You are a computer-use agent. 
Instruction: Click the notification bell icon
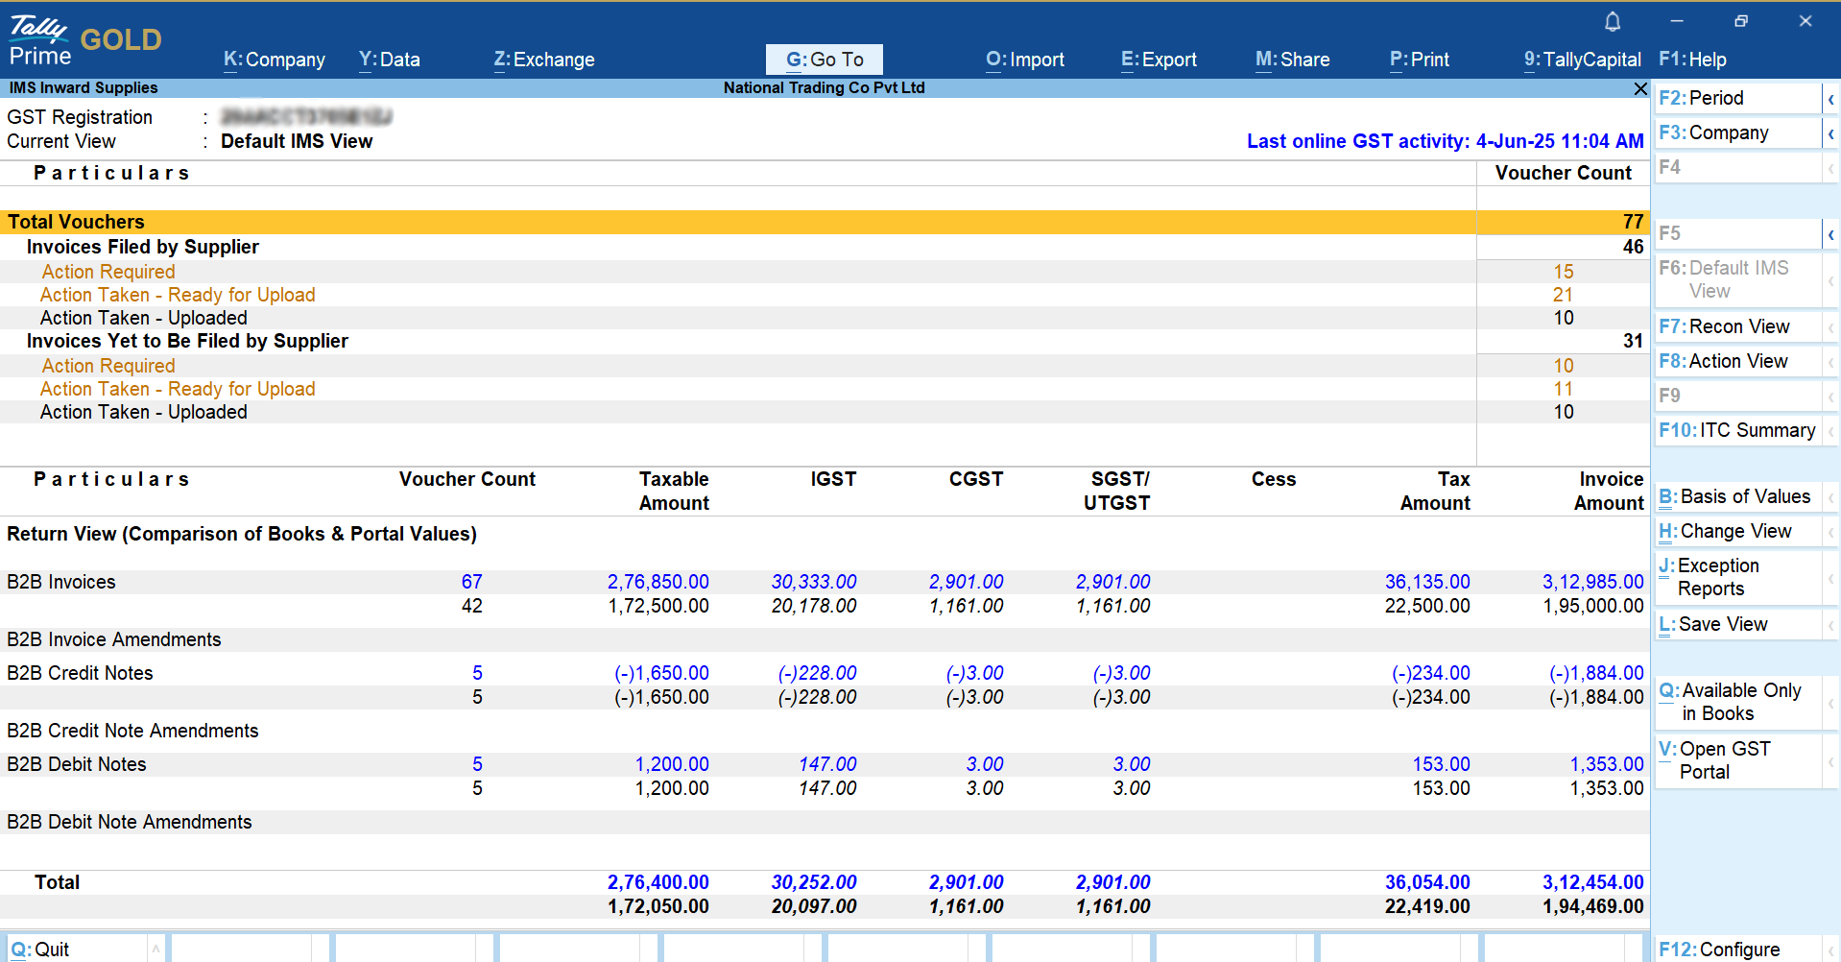tap(1613, 21)
